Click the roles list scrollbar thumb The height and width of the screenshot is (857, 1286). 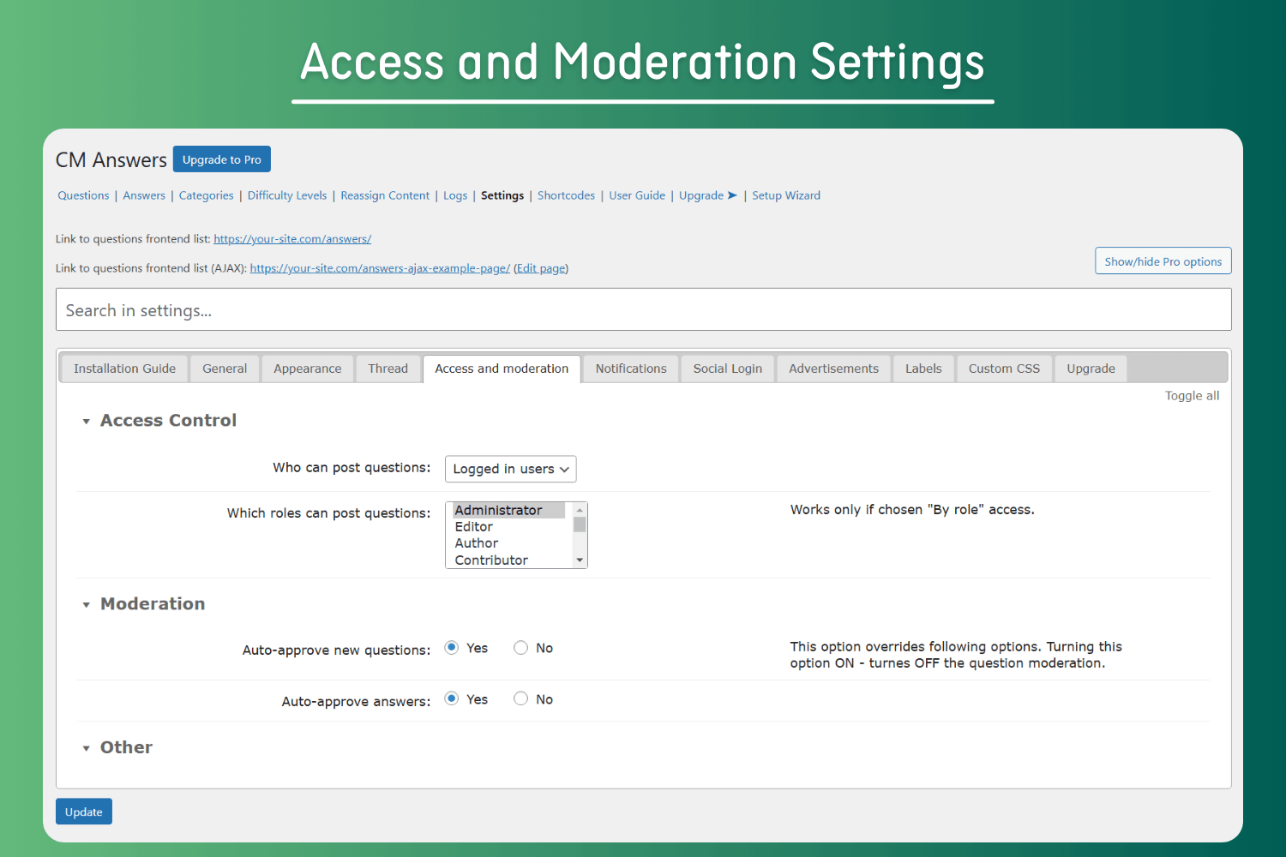coord(580,524)
